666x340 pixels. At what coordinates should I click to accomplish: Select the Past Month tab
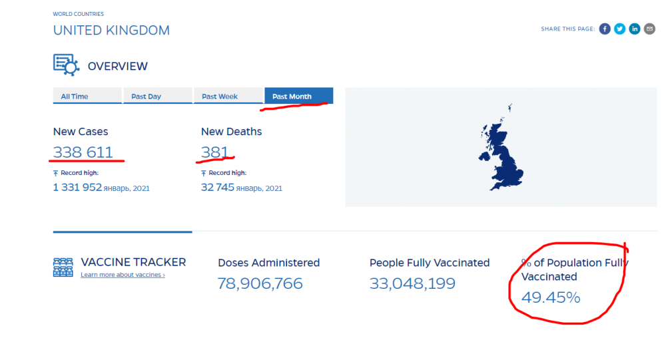298,96
